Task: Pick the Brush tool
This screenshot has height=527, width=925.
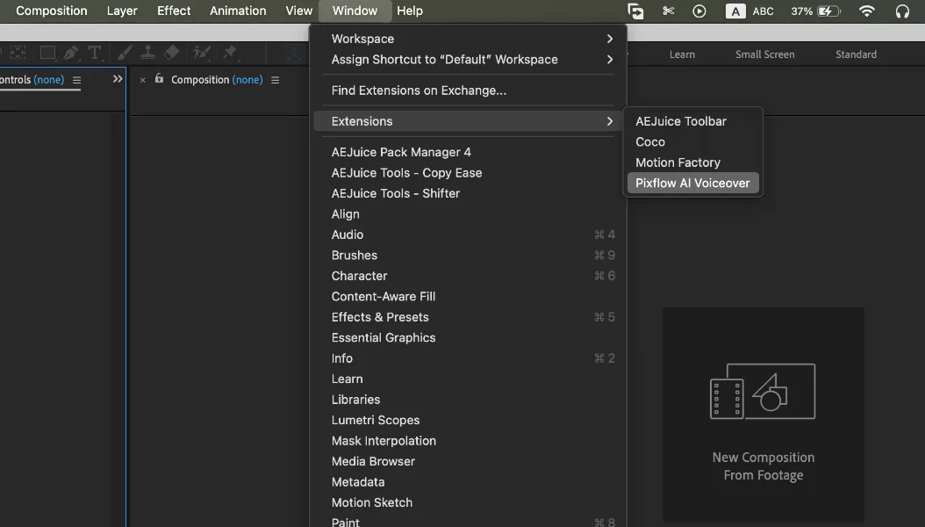Action: 125,53
